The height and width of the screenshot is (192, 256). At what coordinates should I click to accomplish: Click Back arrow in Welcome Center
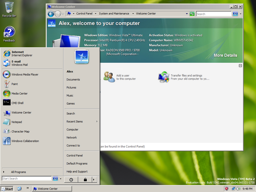[51, 14]
